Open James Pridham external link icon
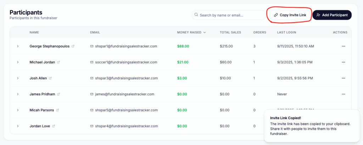This screenshot has height=145, width=363. tap(58, 94)
